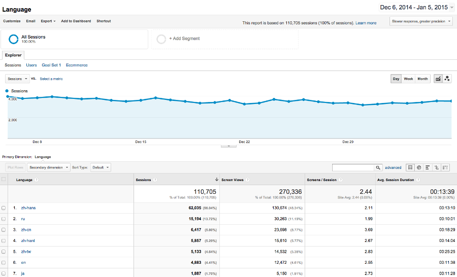Click Add to Dashboard
This screenshot has height=277, width=457.
tap(76, 21)
